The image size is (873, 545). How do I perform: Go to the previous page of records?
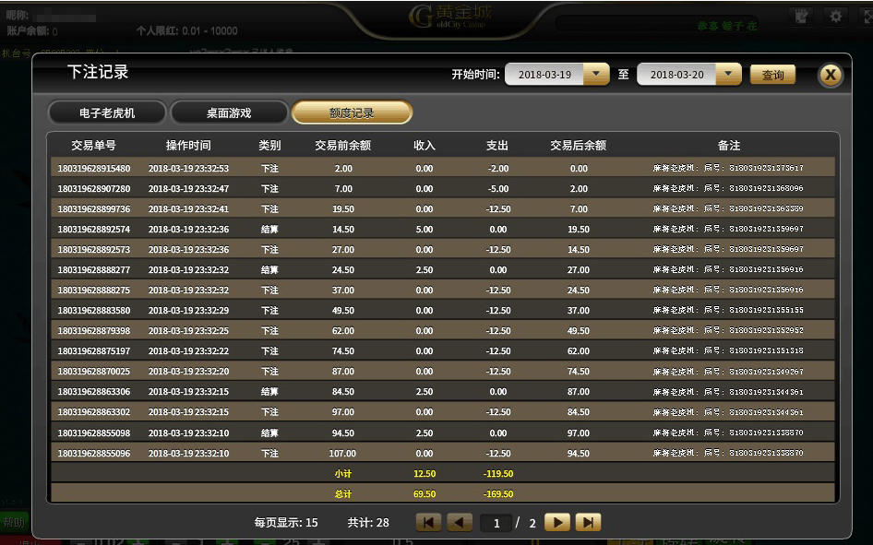click(x=460, y=522)
